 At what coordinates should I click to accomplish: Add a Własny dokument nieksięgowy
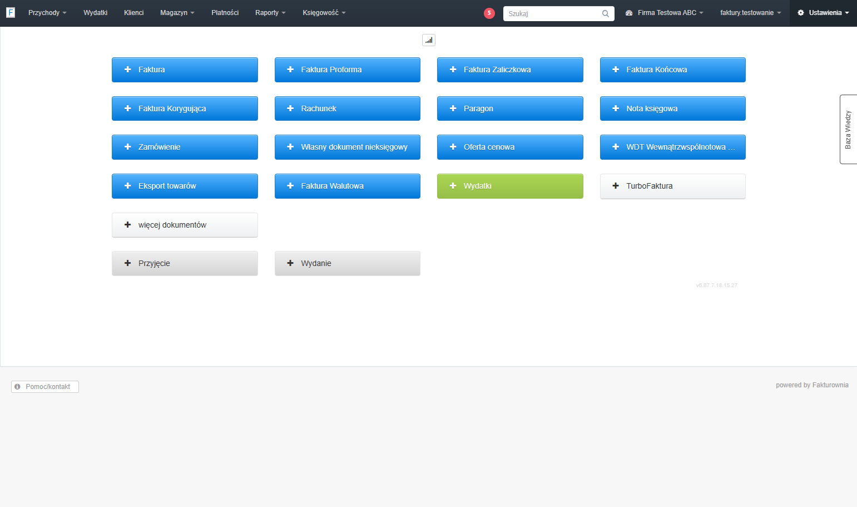(x=348, y=147)
